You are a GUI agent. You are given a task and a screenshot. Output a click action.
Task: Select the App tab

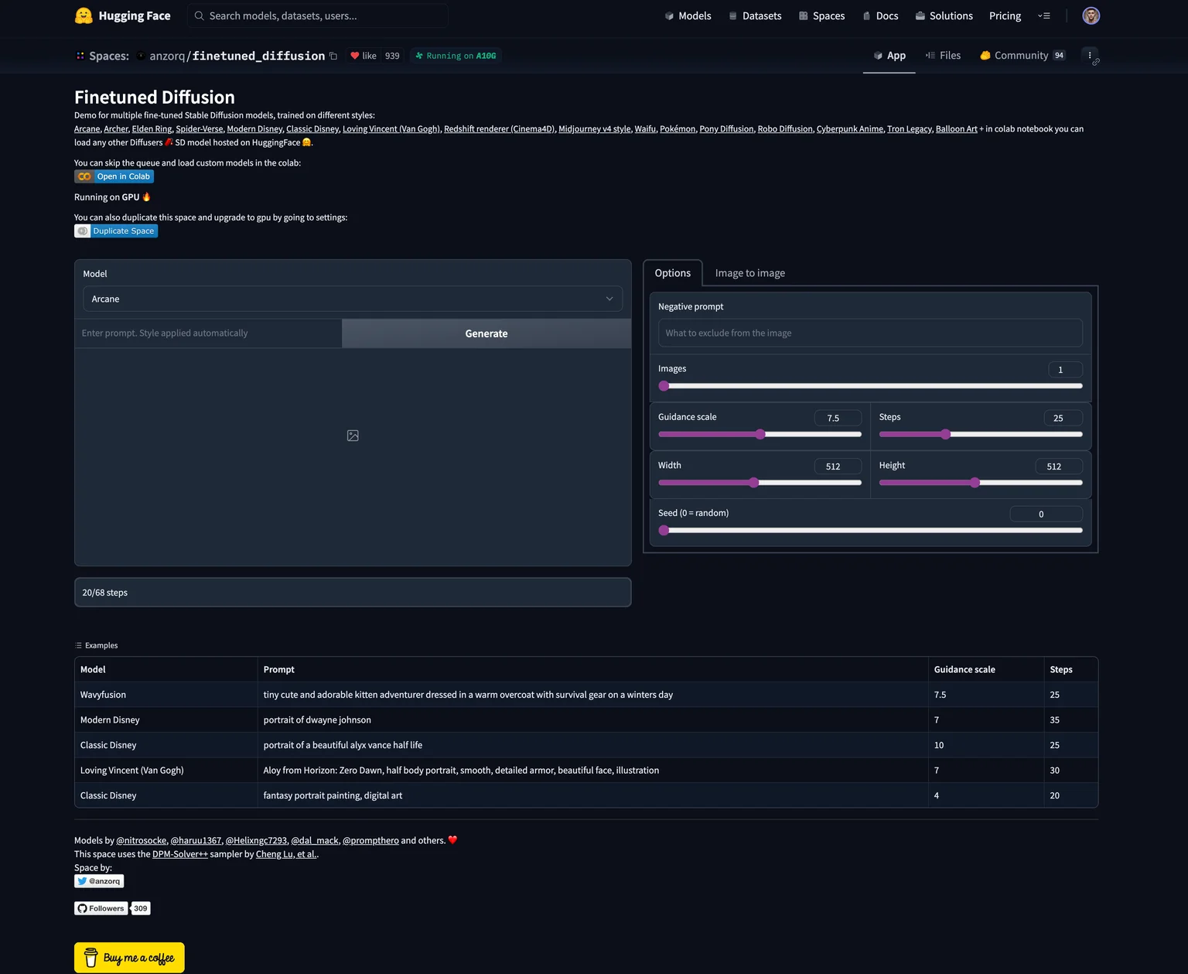[889, 56]
